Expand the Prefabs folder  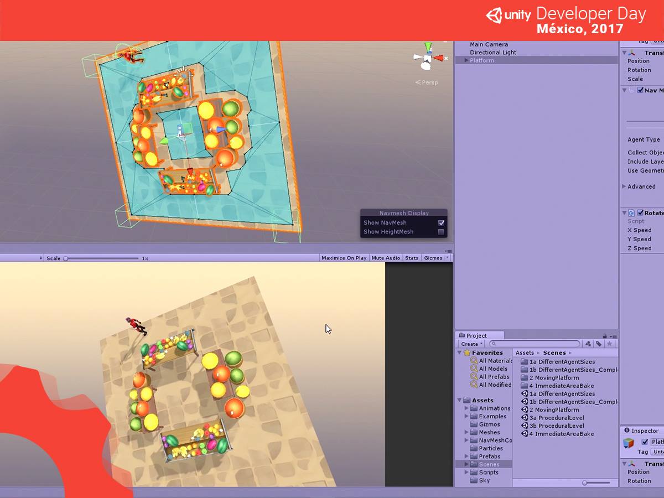coord(466,456)
